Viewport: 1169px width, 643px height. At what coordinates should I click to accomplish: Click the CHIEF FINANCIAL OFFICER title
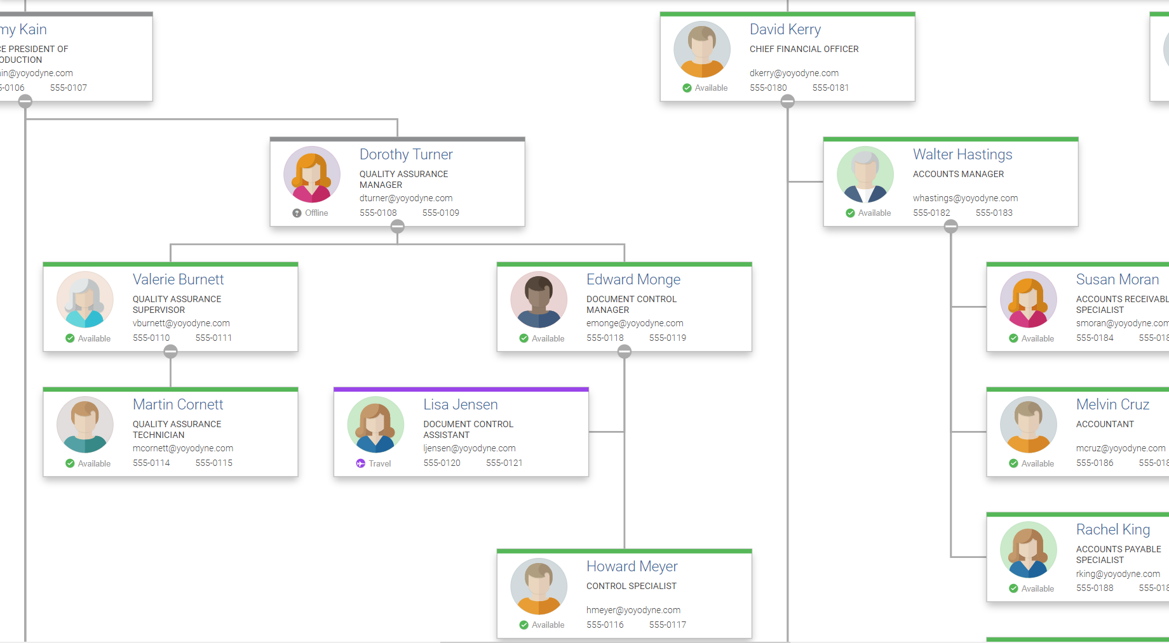click(x=804, y=49)
